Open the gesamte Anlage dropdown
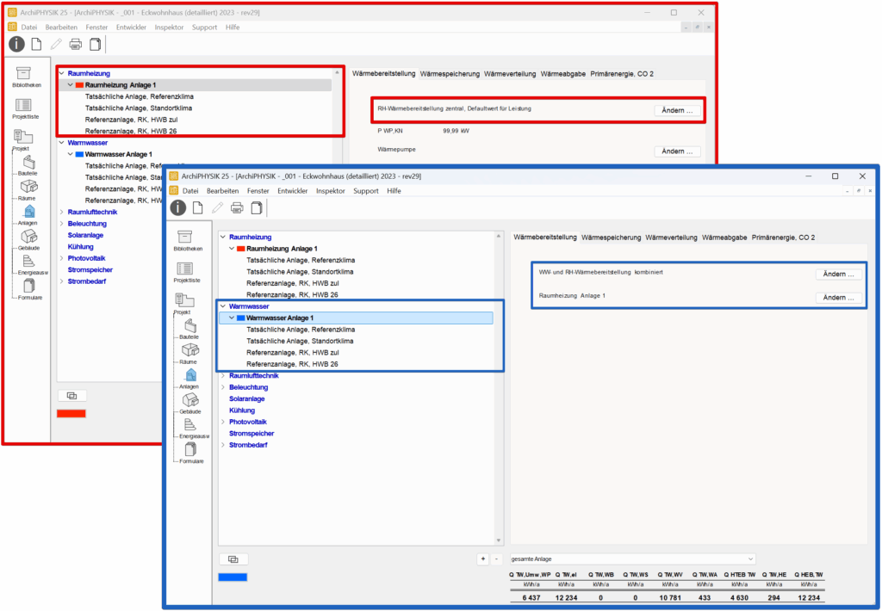Screen dimensions: 882x611 point(632,559)
